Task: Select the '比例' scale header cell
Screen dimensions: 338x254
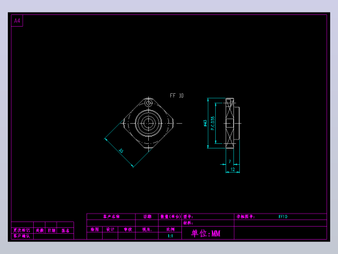Action: [x=170, y=229]
